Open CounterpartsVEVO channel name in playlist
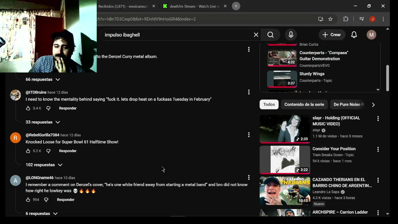398x224 pixels. 314,66
